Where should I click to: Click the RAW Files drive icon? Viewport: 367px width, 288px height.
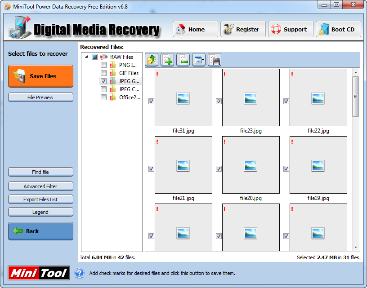click(104, 57)
